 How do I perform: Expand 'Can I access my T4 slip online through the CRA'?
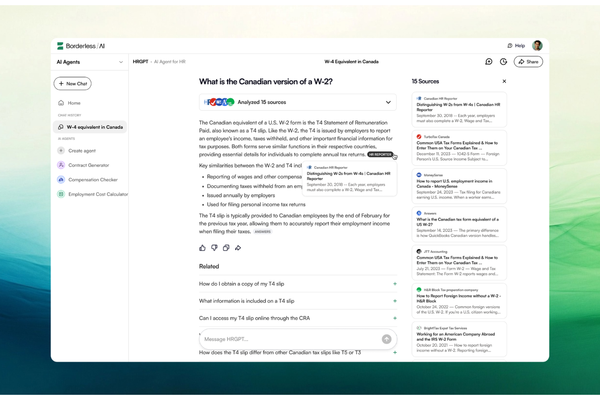tap(298, 319)
